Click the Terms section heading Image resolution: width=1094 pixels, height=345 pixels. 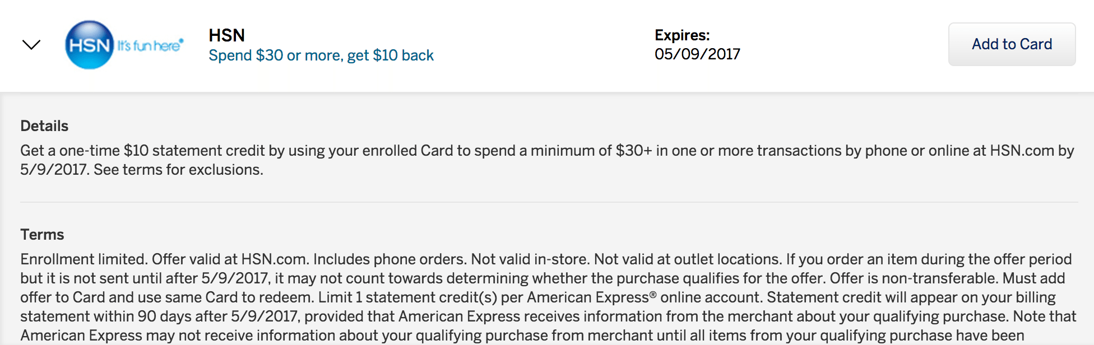coord(42,235)
